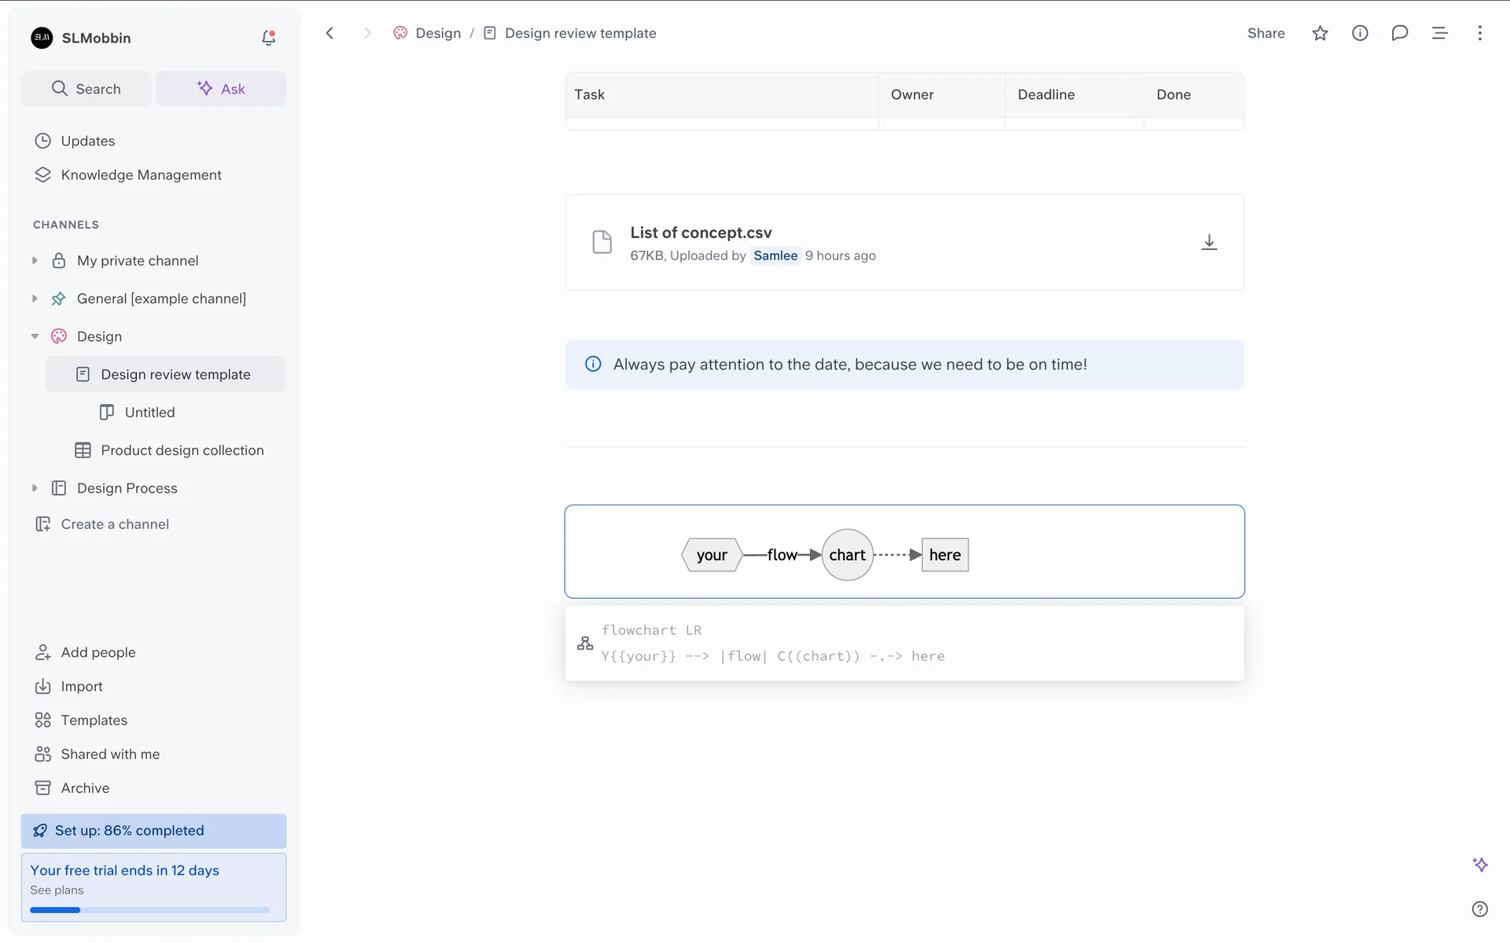The width and height of the screenshot is (1510, 943).
Task: Collapse the Design channel
Action: [x=35, y=336]
